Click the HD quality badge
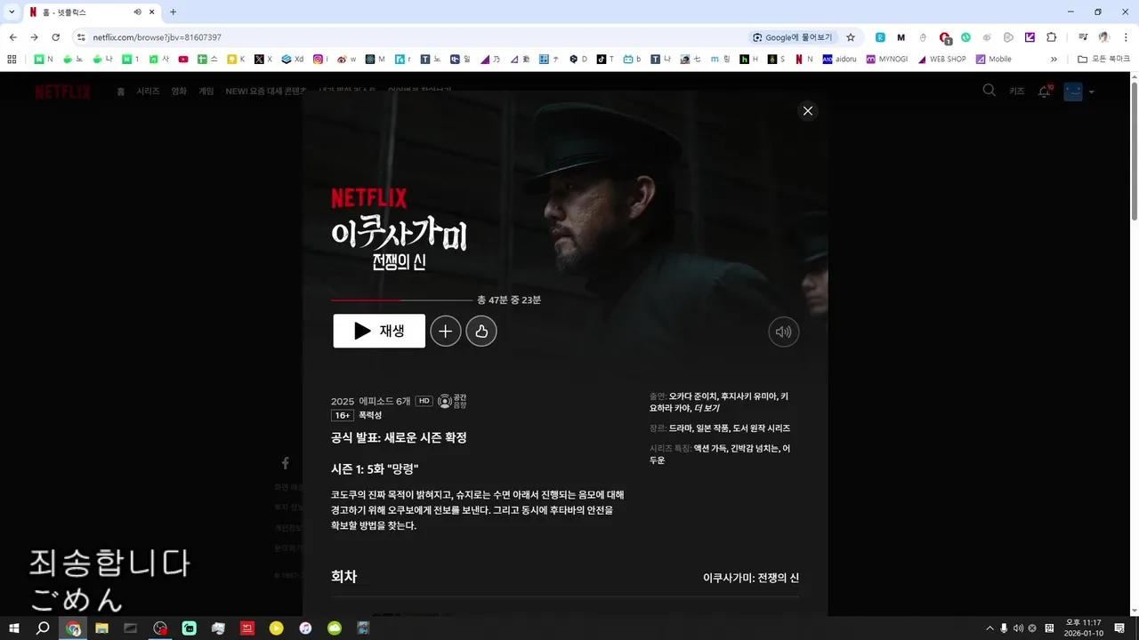This screenshot has height=640, width=1139. [424, 401]
